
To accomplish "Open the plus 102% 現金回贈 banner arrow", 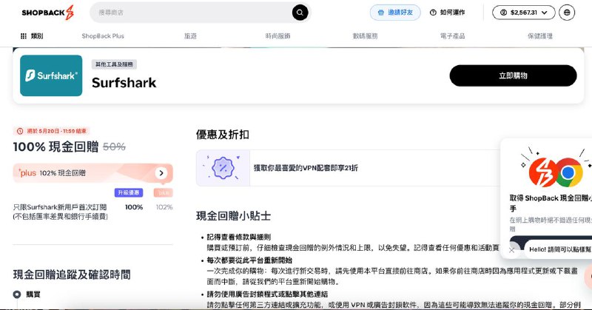I will click(x=161, y=173).
